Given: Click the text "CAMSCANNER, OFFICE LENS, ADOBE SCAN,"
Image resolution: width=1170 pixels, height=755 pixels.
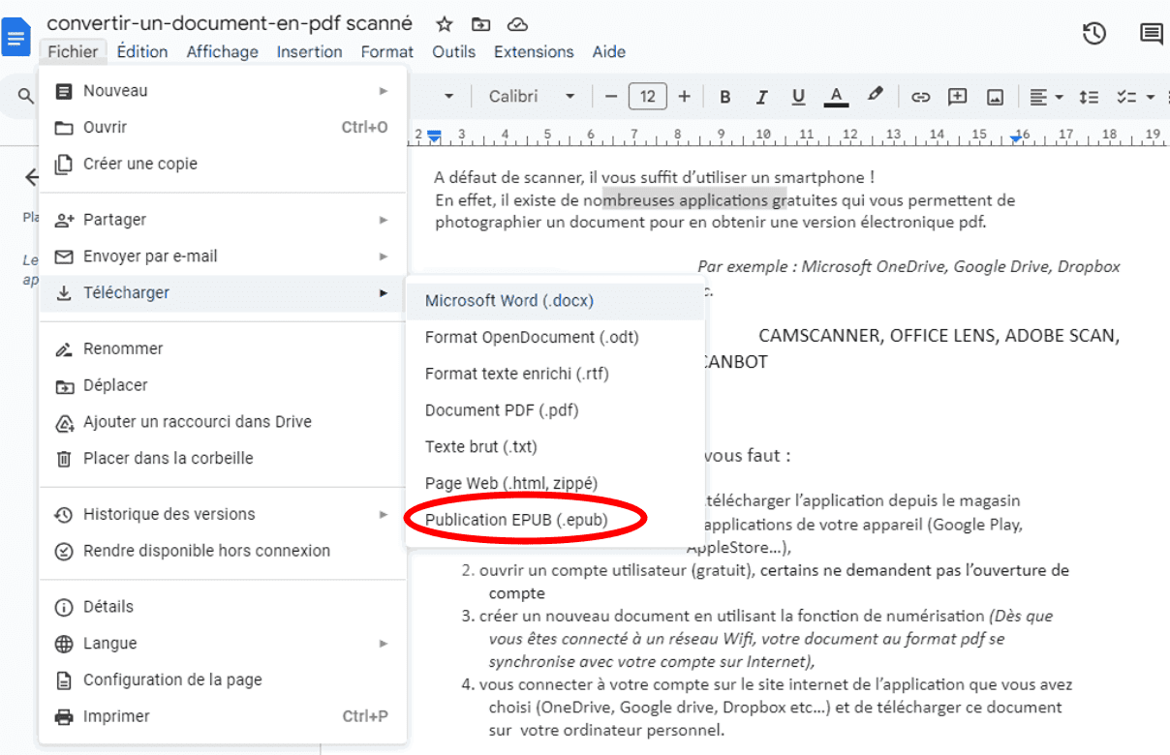Looking at the screenshot, I should [939, 337].
